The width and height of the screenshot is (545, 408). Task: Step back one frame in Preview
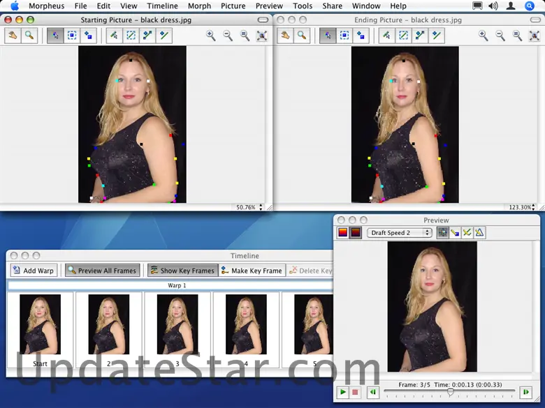(373, 392)
